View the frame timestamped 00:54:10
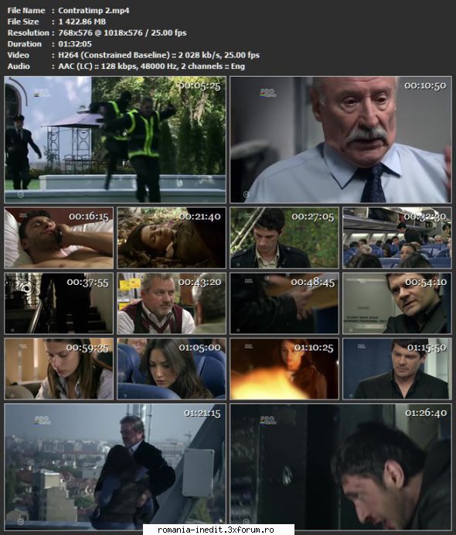 pos(397,303)
